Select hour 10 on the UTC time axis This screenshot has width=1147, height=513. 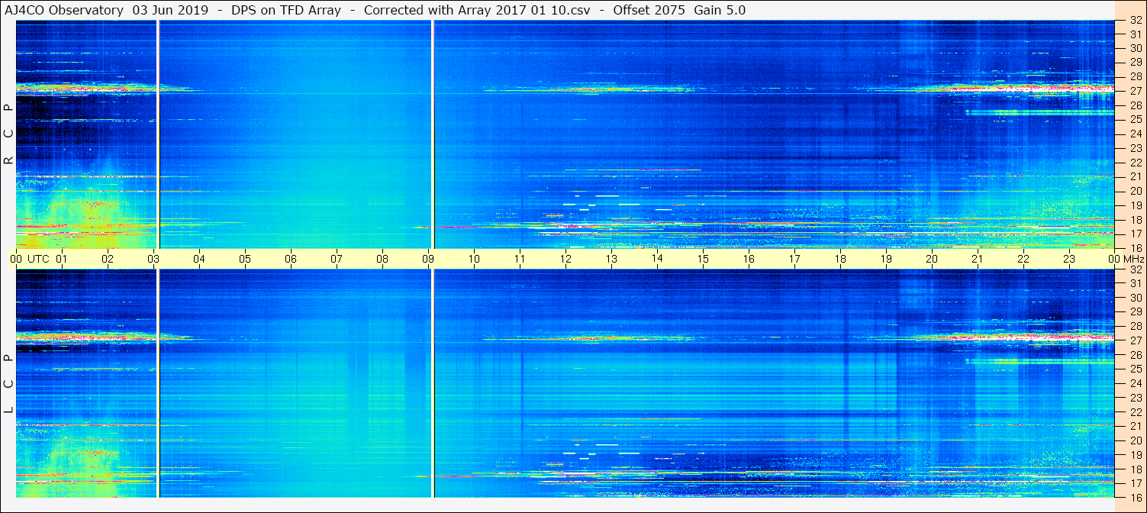coord(474,259)
